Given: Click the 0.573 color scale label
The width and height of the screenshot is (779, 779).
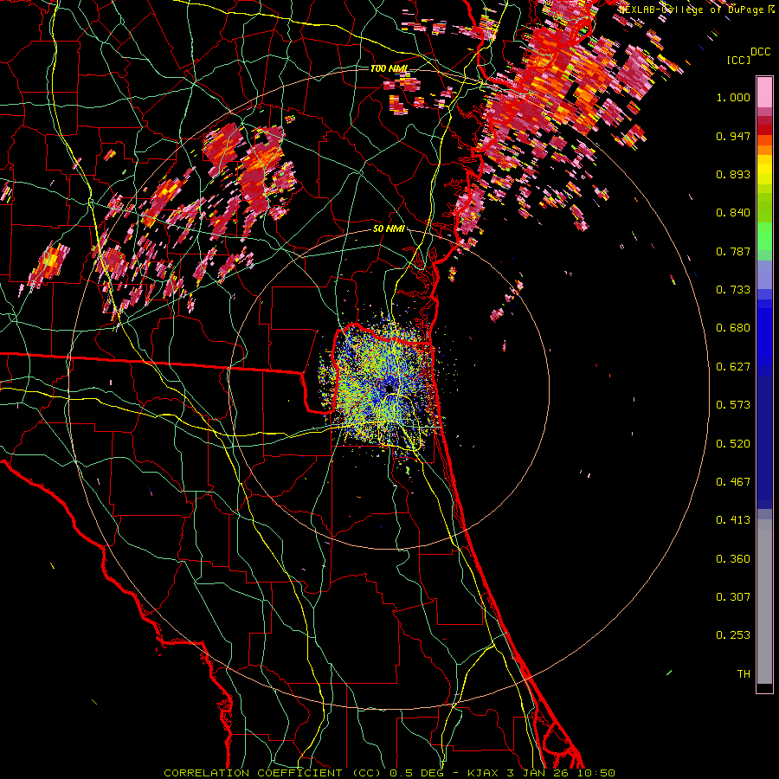Looking at the screenshot, I should (733, 405).
